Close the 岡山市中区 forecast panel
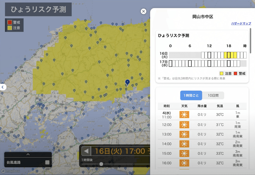The image size is (255, 175). 143,11
